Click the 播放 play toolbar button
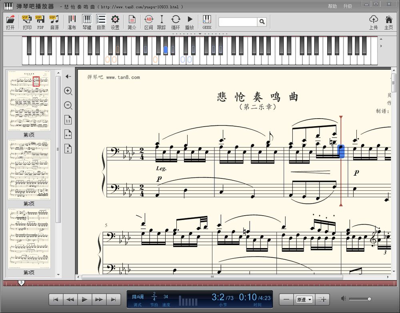 (x=190, y=22)
